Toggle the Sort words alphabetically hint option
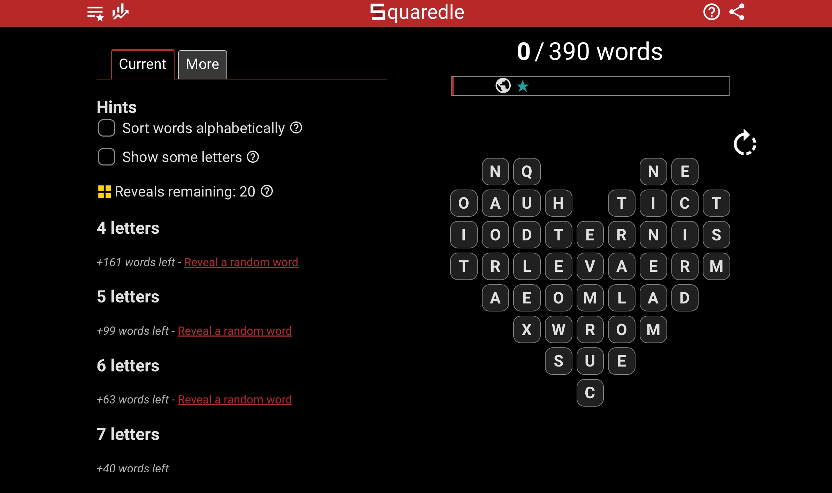The width and height of the screenshot is (832, 493). pyautogui.click(x=106, y=128)
